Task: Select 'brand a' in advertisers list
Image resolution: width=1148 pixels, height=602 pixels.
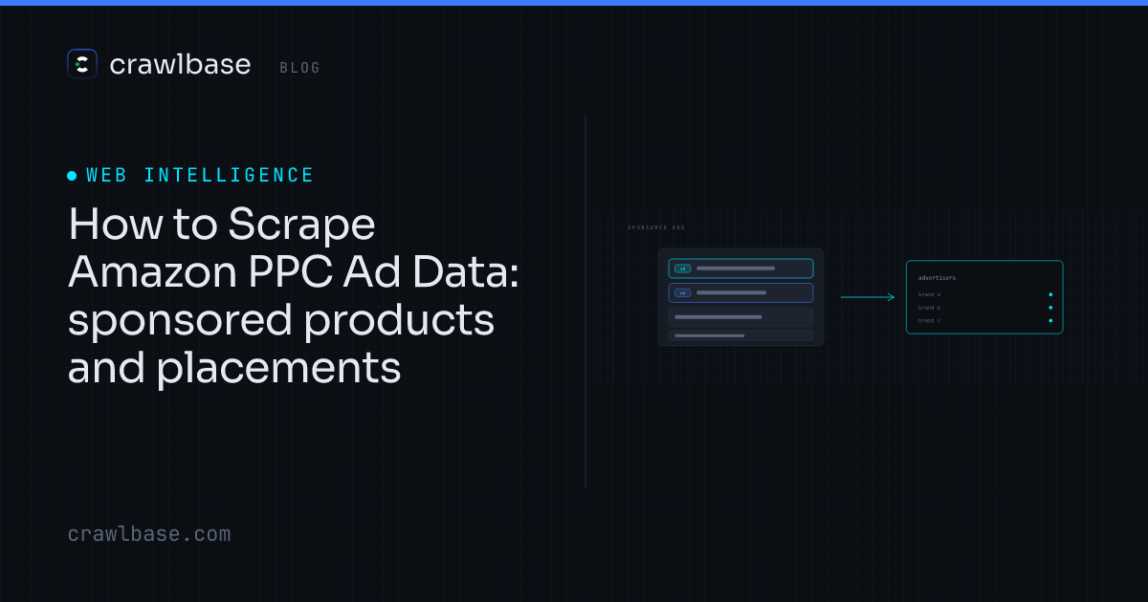Action: coord(929,294)
